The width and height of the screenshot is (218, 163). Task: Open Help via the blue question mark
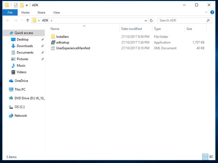pos(212,13)
